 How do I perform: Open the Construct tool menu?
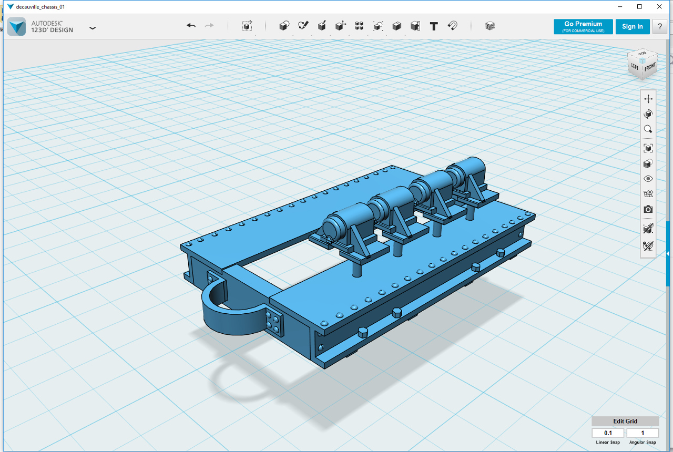[322, 26]
